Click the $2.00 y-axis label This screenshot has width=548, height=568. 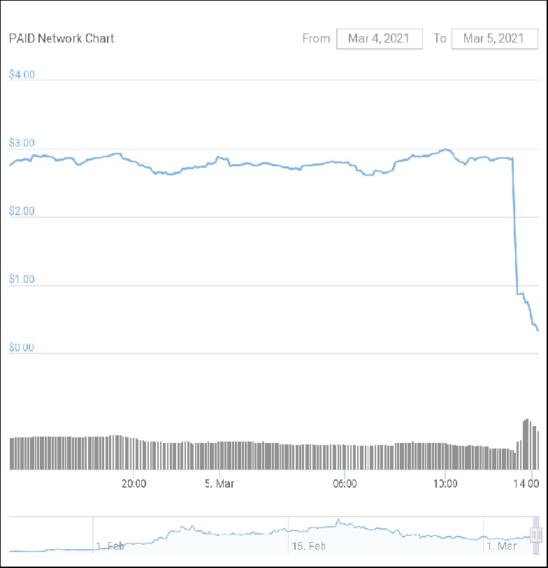[22, 211]
